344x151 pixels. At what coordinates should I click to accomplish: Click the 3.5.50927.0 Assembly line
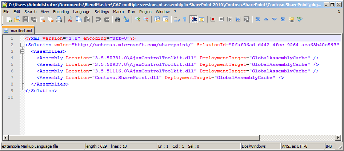pos(178,64)
